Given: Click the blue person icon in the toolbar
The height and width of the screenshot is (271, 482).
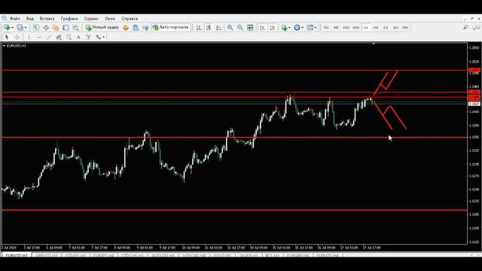Looking at the screenshot, I should click(136, 28).
